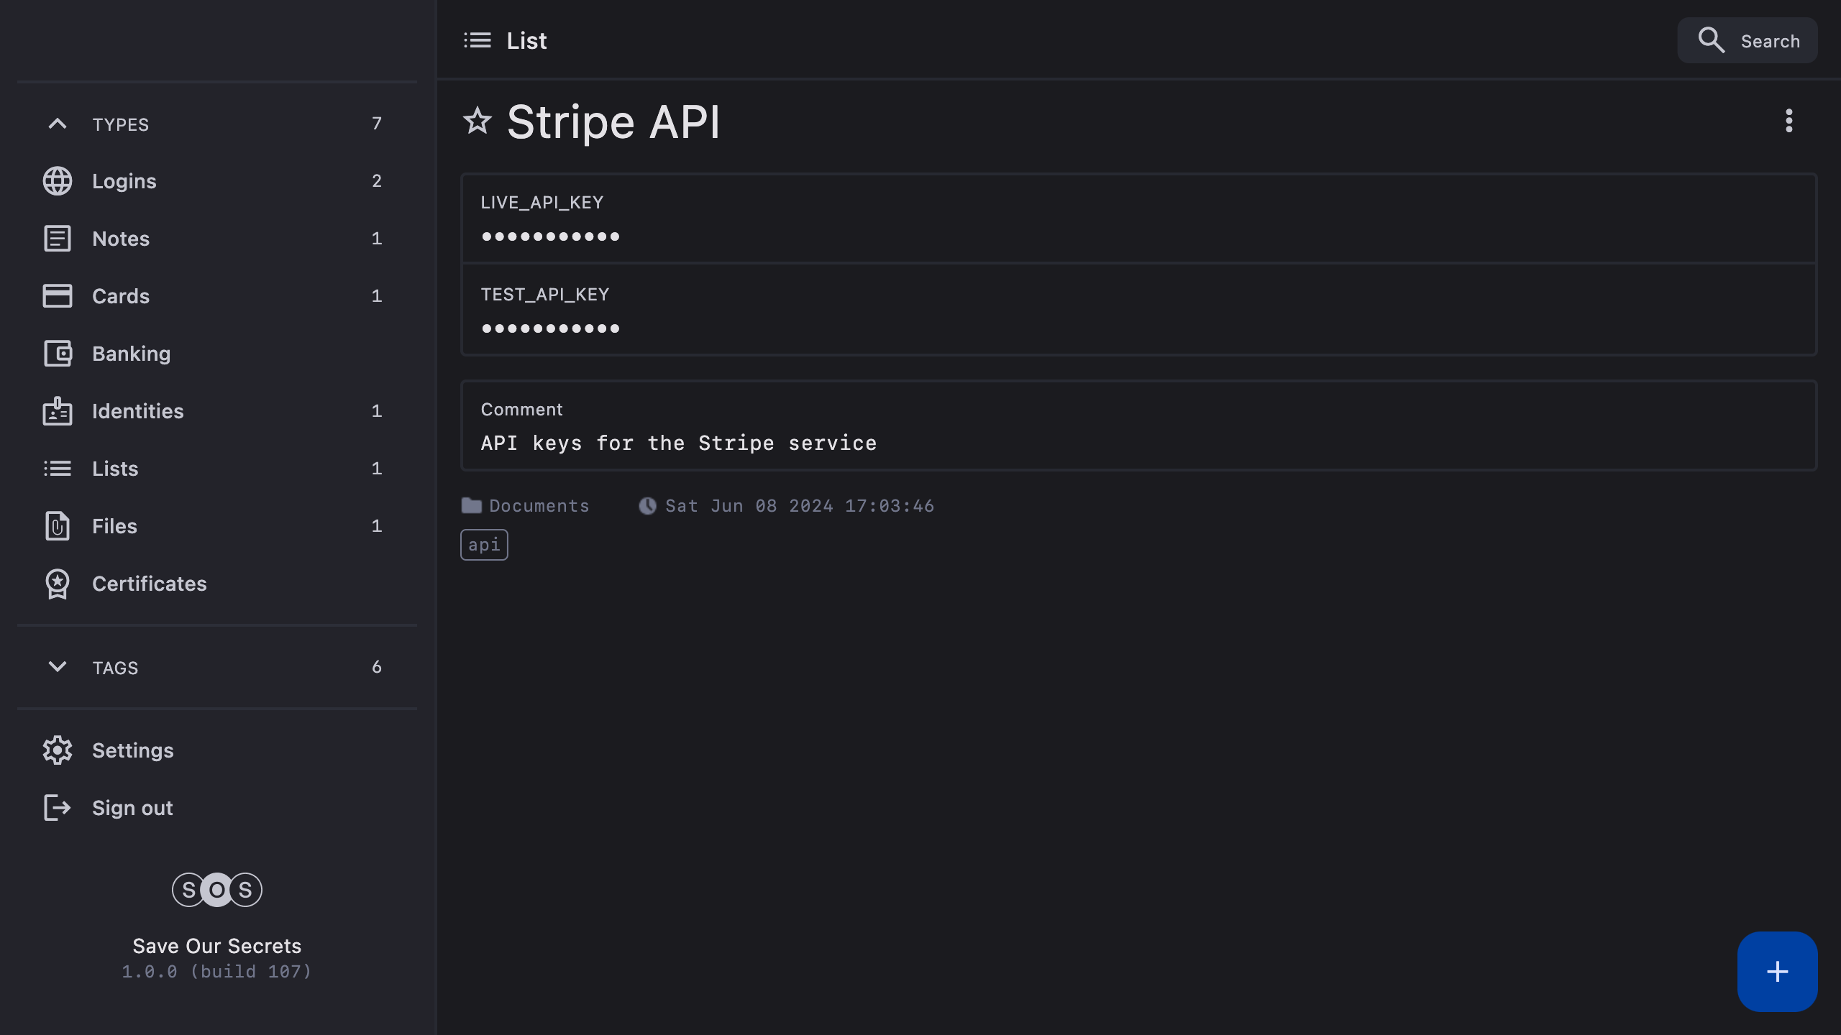1841x1035 pixels.
Task: Click the Cards credit card icon
Action: (x=58, y=296)
